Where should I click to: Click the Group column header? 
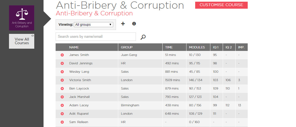[x=127, y=47]
